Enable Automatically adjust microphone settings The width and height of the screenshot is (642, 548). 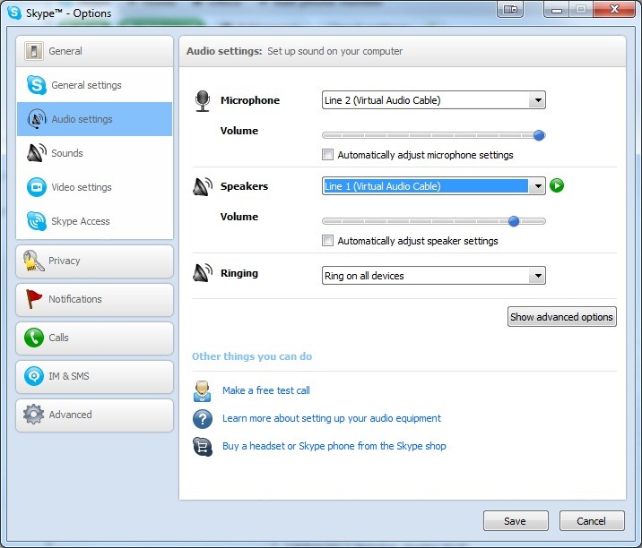click(327, 155)
